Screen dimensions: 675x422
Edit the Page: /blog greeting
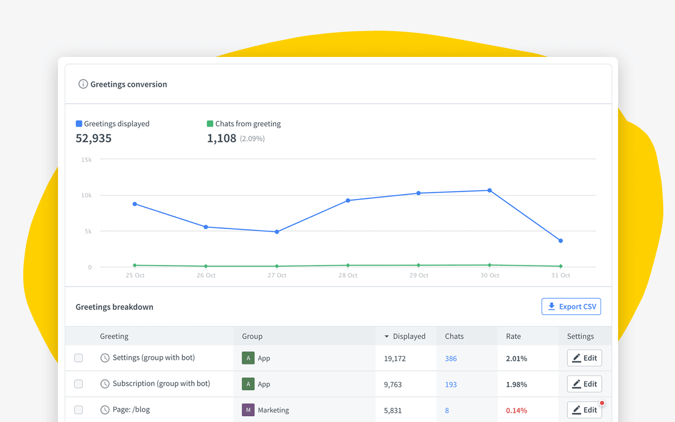(x=584, y=410)
